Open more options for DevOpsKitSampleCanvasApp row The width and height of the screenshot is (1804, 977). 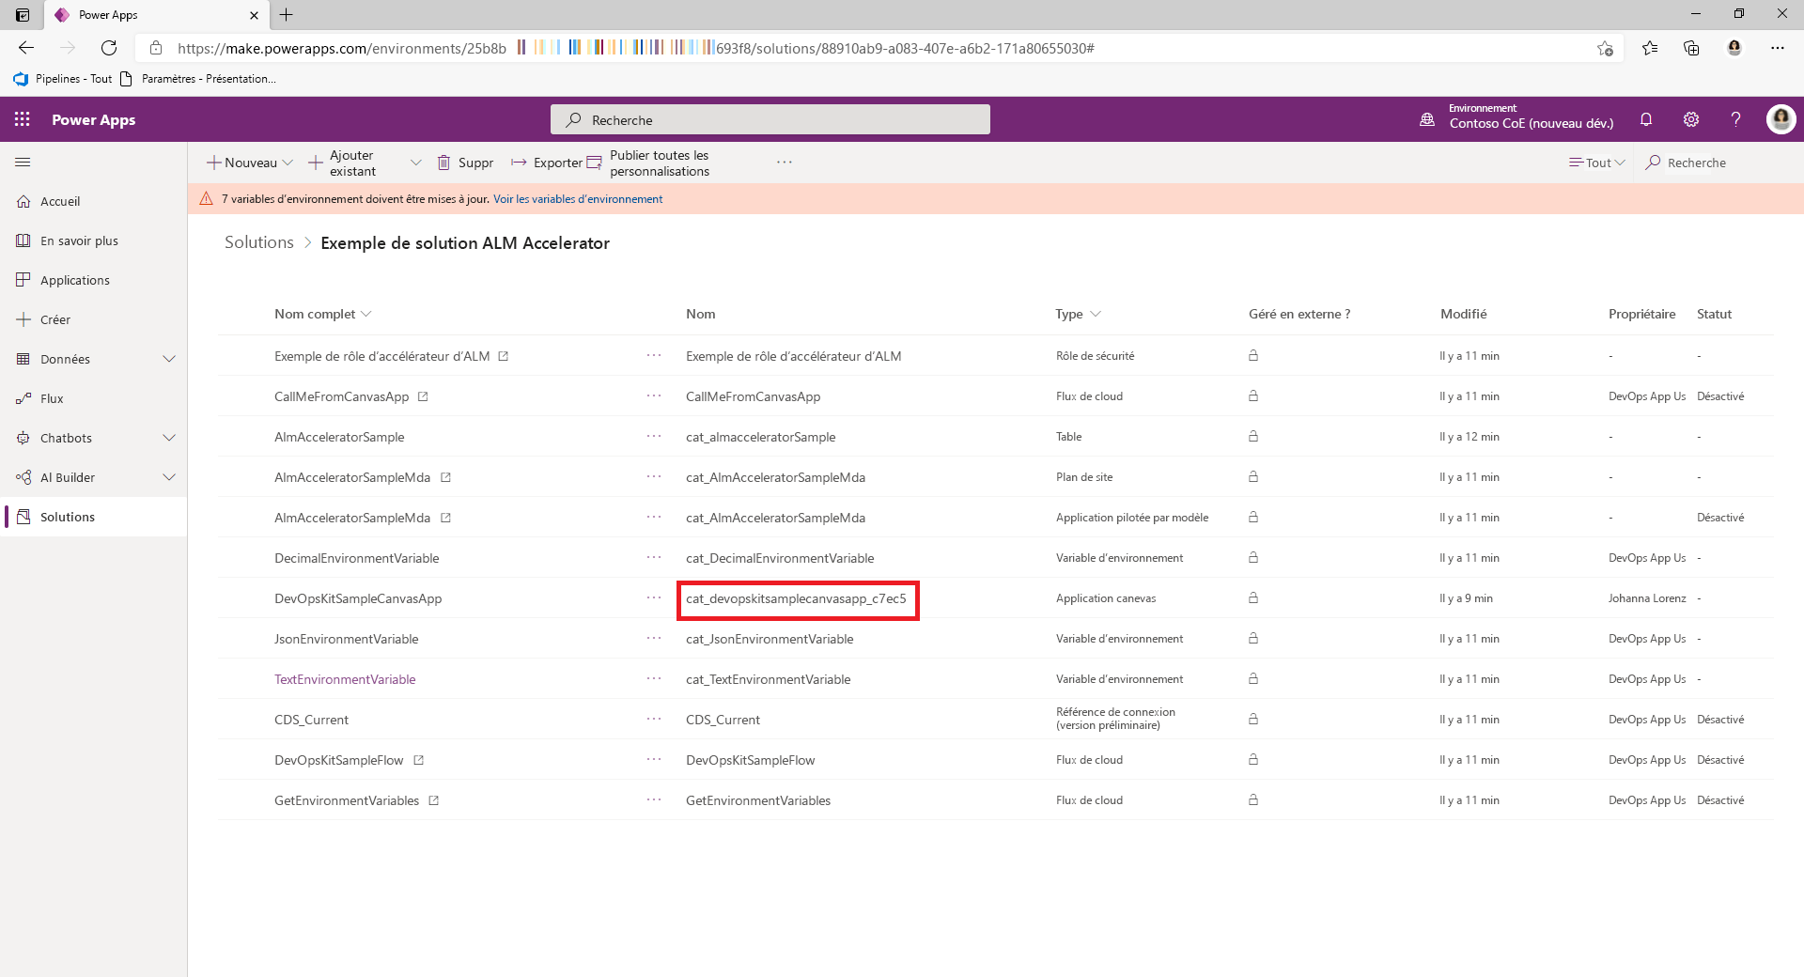point(654,597)
